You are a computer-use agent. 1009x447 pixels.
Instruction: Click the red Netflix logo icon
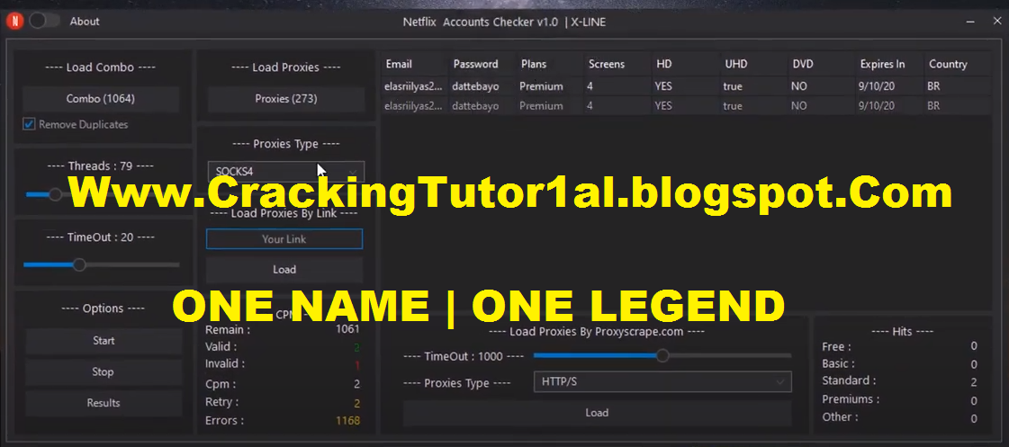[x=14, y=22]
